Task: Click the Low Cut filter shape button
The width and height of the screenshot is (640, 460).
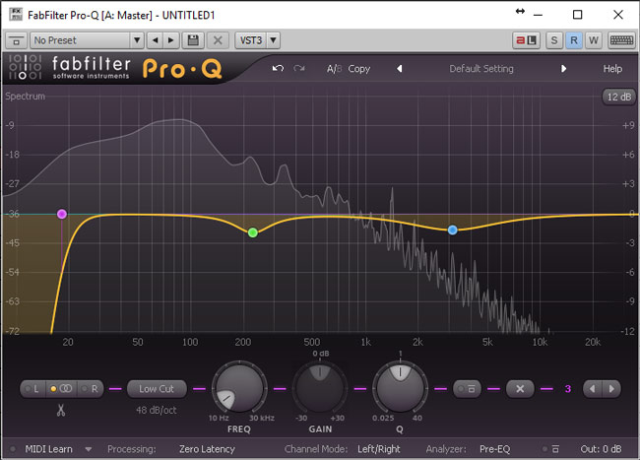Action: click(x=157, y=388)
